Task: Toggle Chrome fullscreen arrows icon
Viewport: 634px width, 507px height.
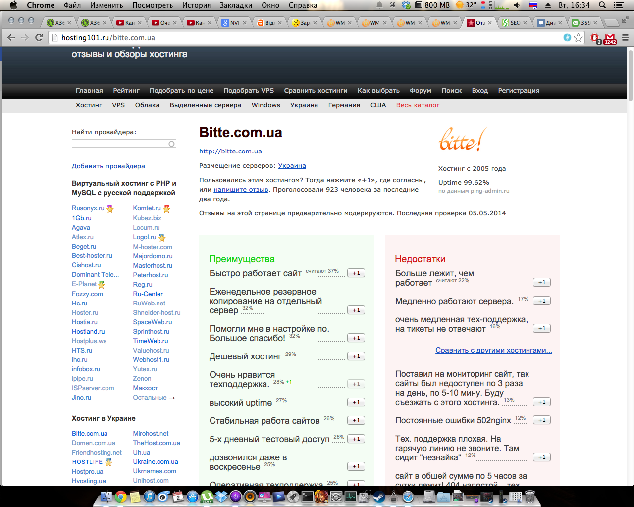Action: pyautogui.click(x=625, y=20)
